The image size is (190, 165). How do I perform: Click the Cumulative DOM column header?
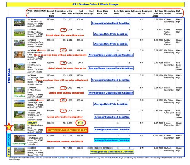(60, 12)
